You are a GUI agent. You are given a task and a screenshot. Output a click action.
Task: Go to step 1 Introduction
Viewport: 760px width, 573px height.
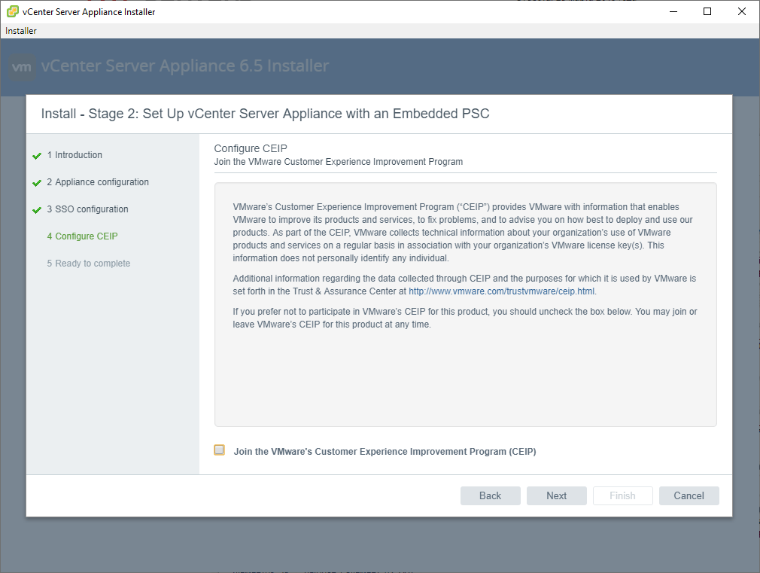pos(74,155)
